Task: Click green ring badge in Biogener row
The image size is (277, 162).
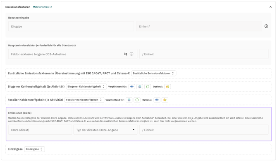Action: [148, 86]
